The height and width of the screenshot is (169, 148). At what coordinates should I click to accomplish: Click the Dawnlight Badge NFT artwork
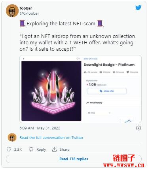51,91
